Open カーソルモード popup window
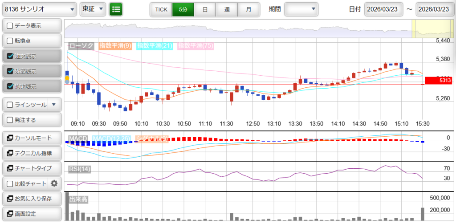 (31, 138)
